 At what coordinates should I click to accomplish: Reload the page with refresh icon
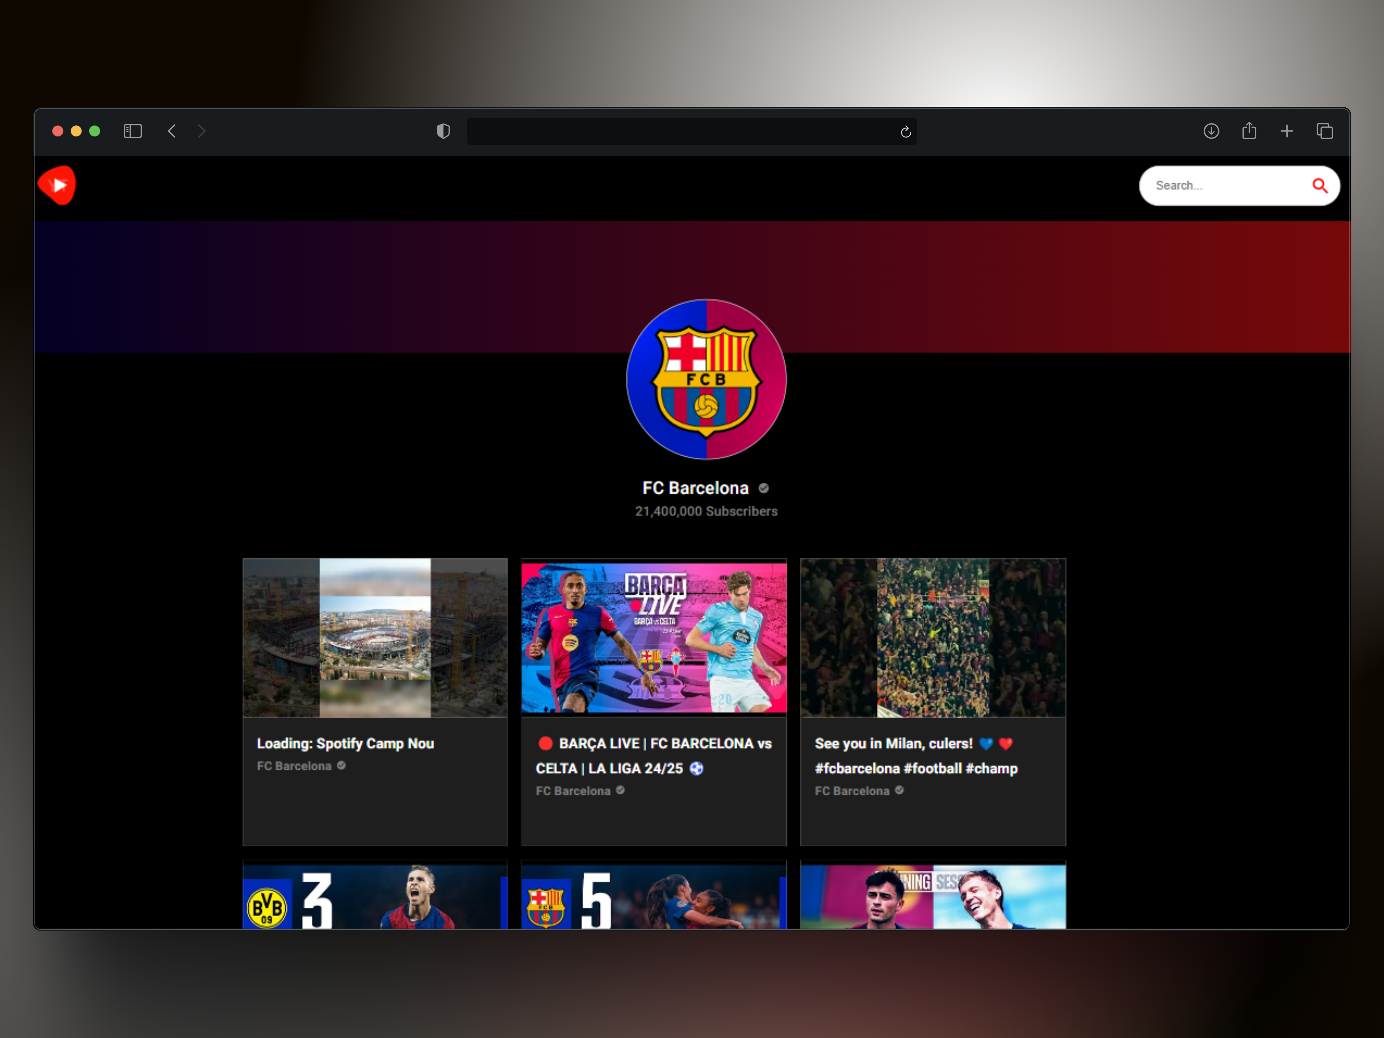(905, 132)
